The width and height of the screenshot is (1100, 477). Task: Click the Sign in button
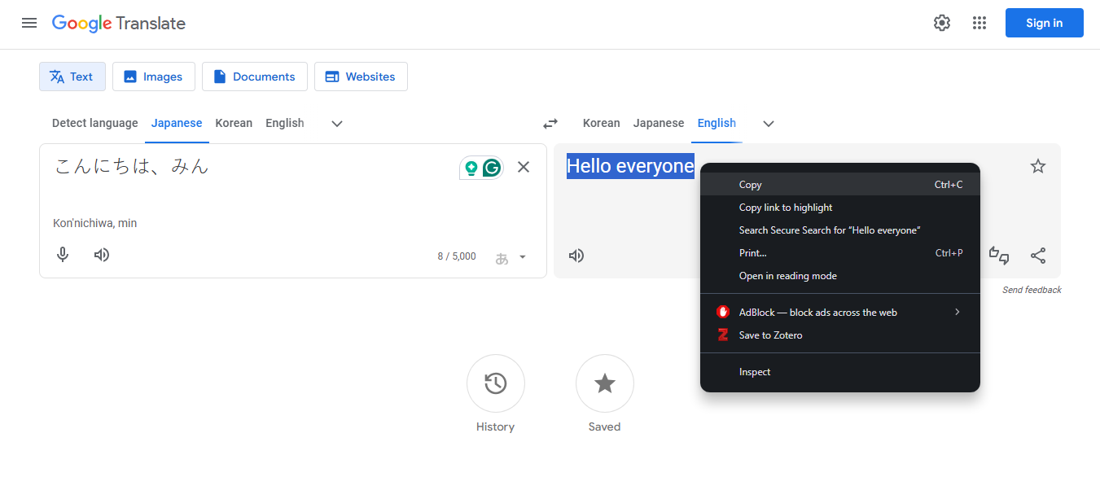tap(1044, 23)
